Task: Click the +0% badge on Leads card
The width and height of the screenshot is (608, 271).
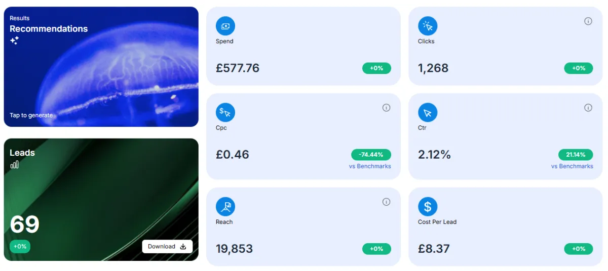Action: (x=20, y=247)
